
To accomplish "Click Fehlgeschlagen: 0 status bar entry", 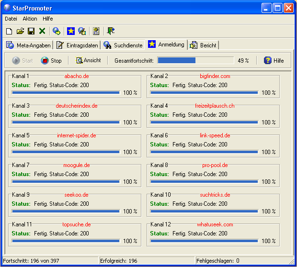I will tap(218, 261).
